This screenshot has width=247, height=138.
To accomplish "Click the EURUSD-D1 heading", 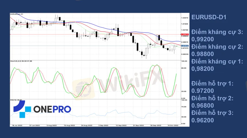I will point(209,17).
